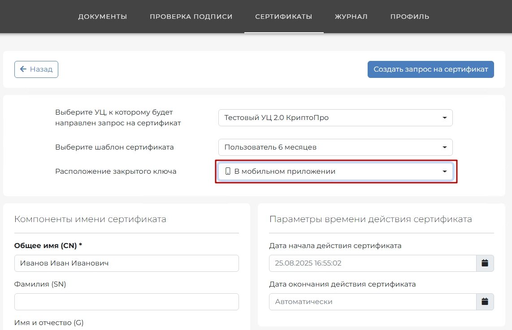Click the mobile phone icon in key location field
512x330 pixels.
(228, 171)
